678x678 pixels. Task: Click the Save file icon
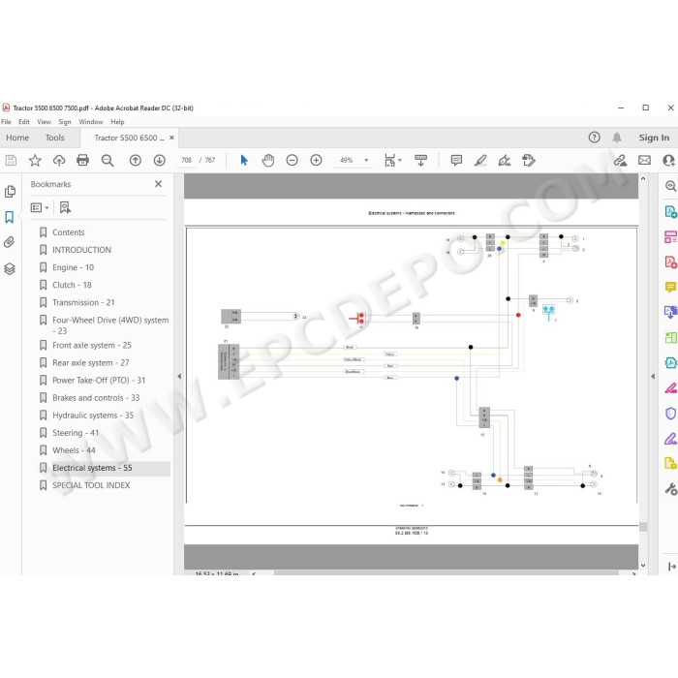pyautogui.click(x=11, y=161)
